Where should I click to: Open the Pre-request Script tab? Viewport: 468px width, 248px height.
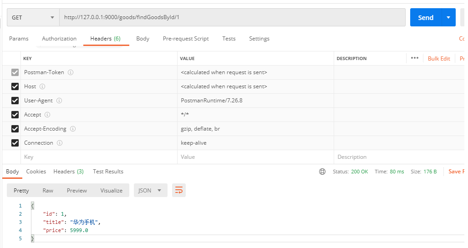coord(186,39)
